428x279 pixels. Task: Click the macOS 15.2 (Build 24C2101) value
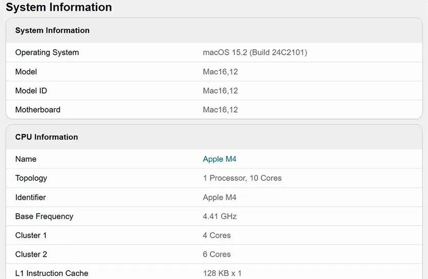[x=255, y=53]
